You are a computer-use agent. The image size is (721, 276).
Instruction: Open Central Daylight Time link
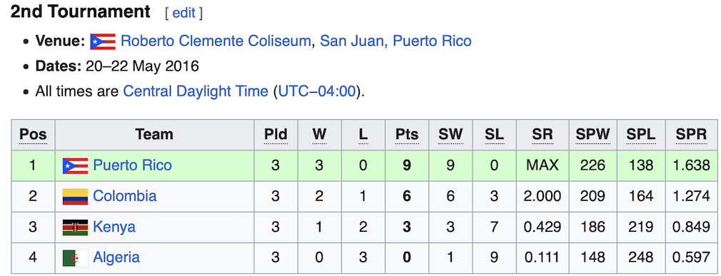pyautogui.click(x=196, y=91)
